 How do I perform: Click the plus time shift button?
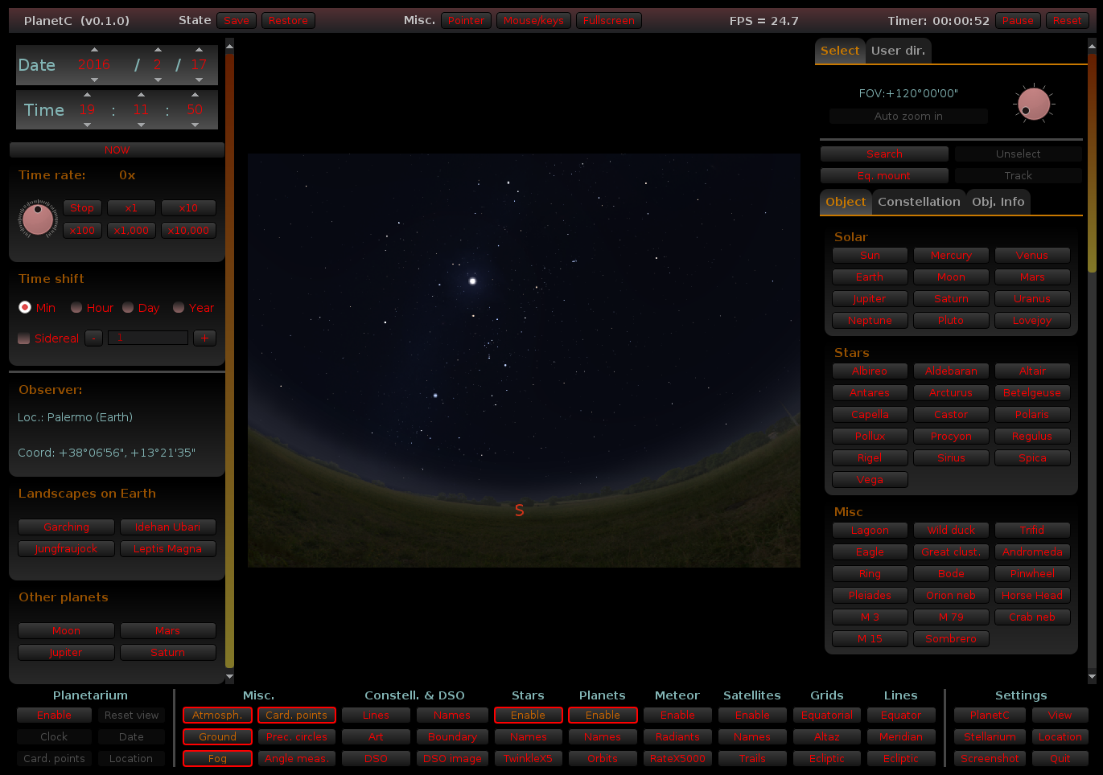tap(204, 338)
